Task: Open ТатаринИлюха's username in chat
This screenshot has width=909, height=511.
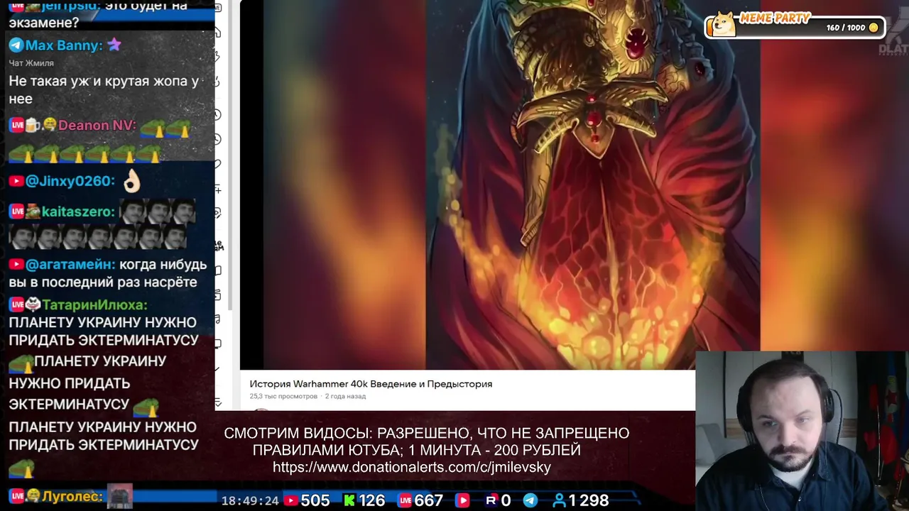Action: (94, 304)
